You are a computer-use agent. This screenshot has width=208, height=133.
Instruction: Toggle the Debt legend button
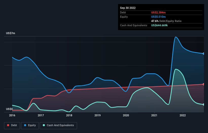click(x=12, y=125)
